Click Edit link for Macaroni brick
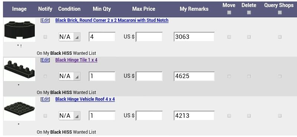This screenshot has height=137, width=297. pos(45,20)
